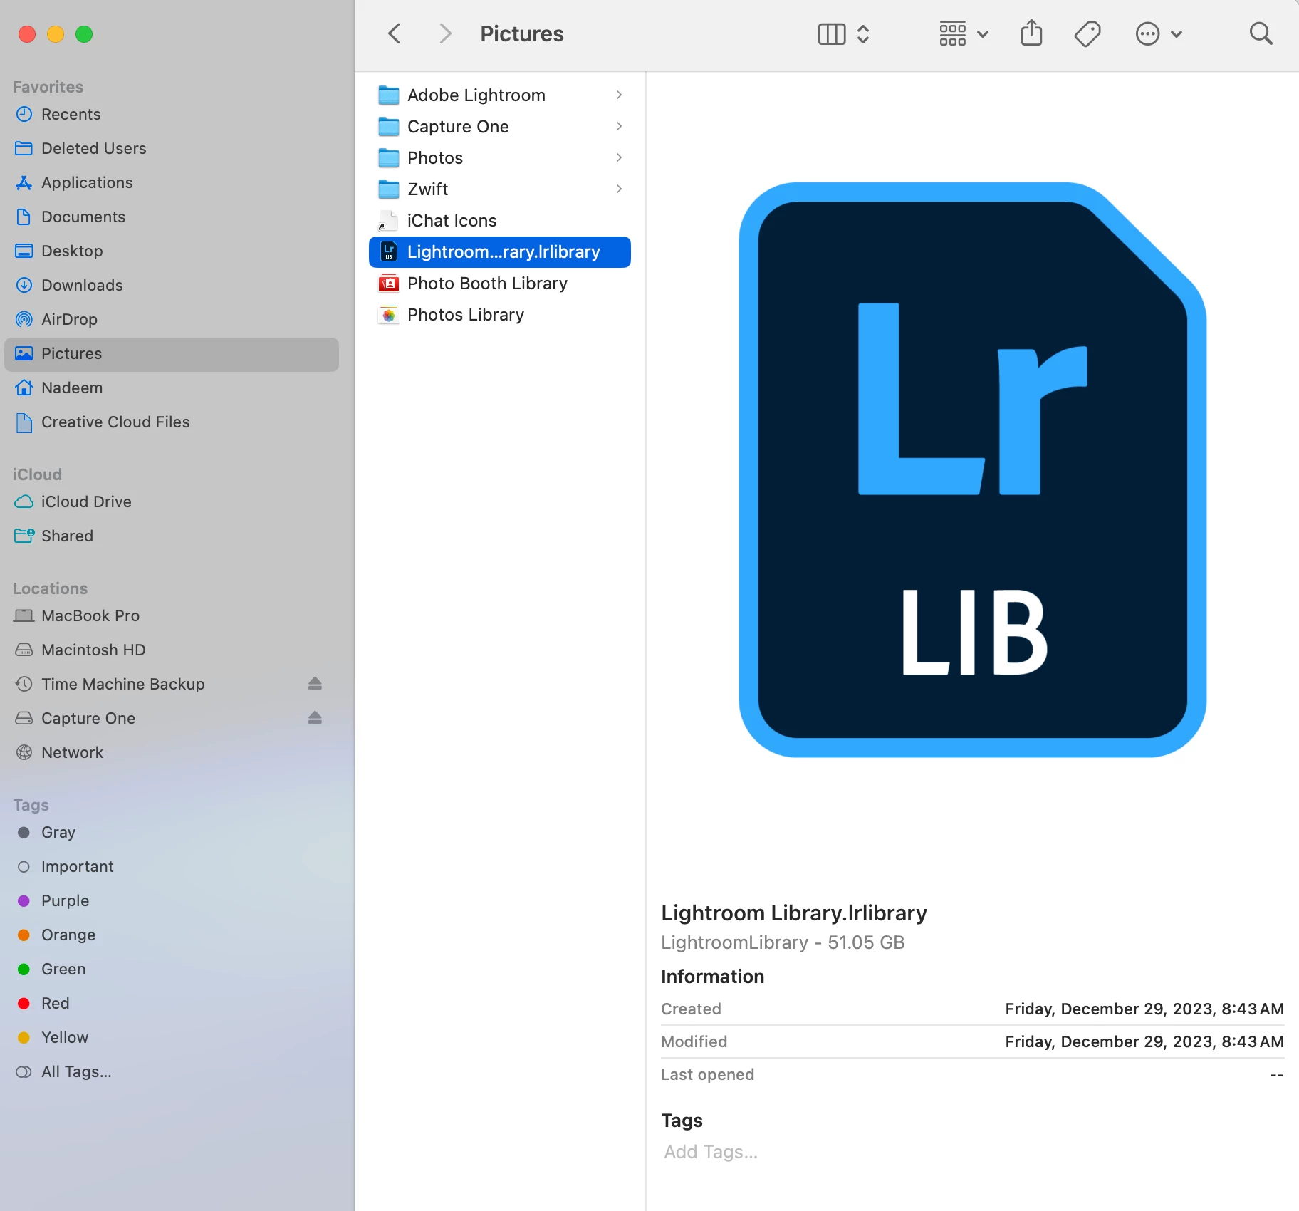Select the Capture One folder in the file list
1299x1211 pixels.
point(500,127)
